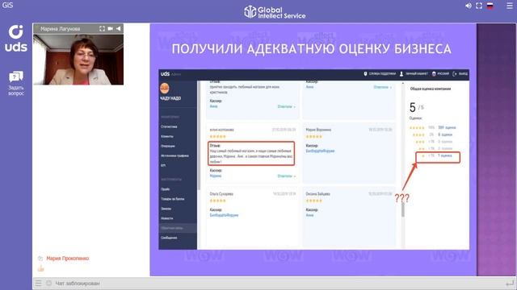Mute the webinar sound via top speaker icon

(x=469, y=6)
